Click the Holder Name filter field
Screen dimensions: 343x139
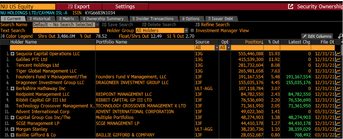click(52, 47)
